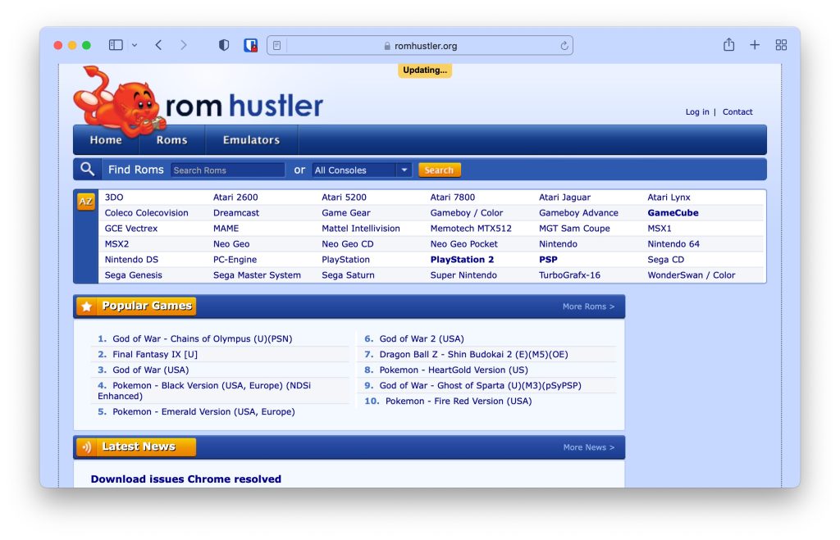Click the blue extension icon in toolbar
The image size is (840, 540).
click(x=250, y=45)
